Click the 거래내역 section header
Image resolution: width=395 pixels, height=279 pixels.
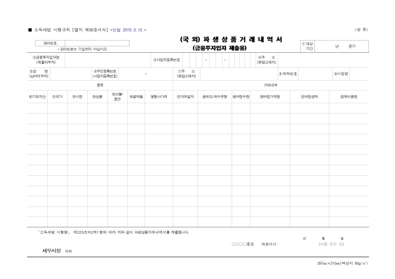coord(271,85)
